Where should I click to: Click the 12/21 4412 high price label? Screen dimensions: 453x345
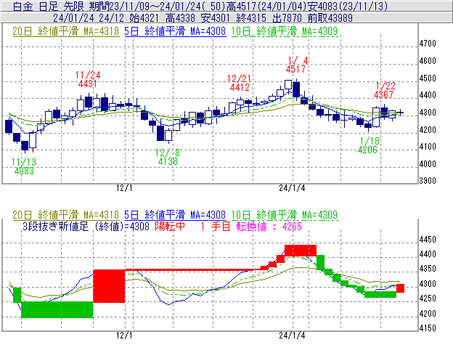click(240, 83)
